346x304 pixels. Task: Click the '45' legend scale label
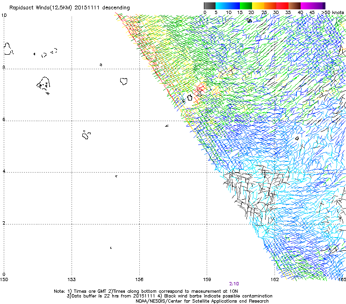click(312, 13)
